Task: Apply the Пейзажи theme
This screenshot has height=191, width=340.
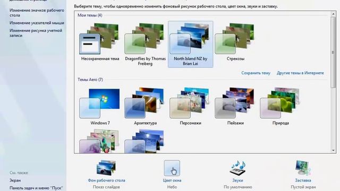Action: pyautogui.click(x=235, y=106)
